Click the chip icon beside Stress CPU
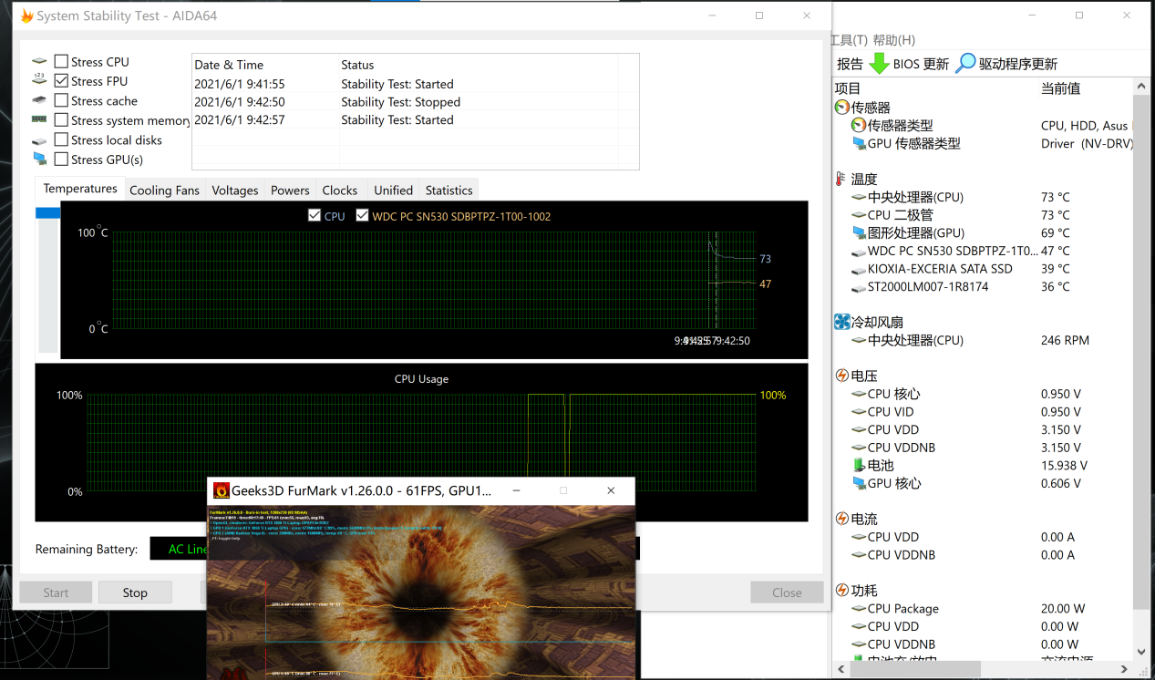Screen dimensions: 1155x680 click(x=39, y=61)
